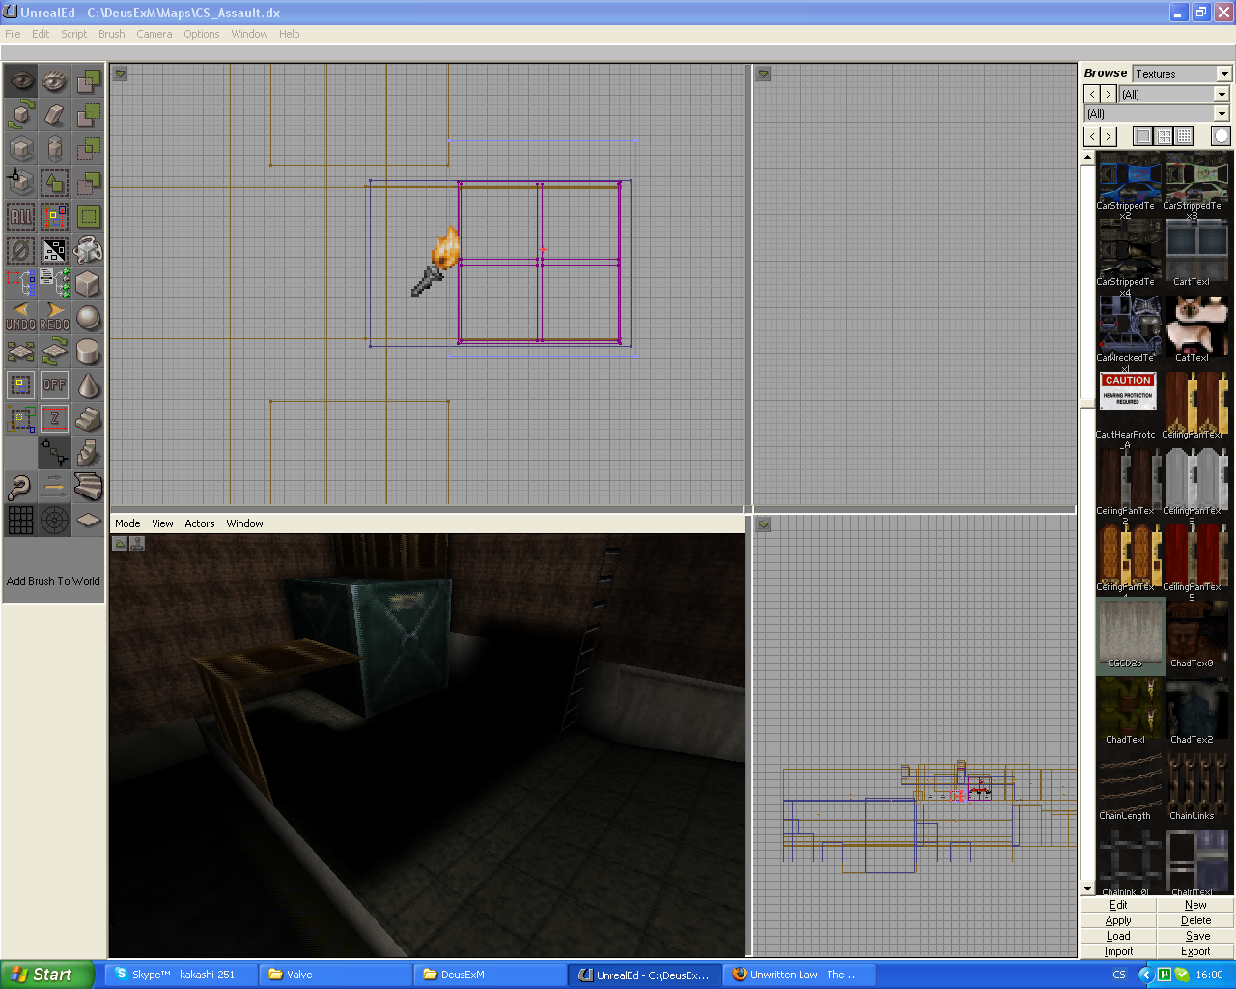Click the texture Delete button
Screen dimensions: 1236x989
[x=1195, y=920]
